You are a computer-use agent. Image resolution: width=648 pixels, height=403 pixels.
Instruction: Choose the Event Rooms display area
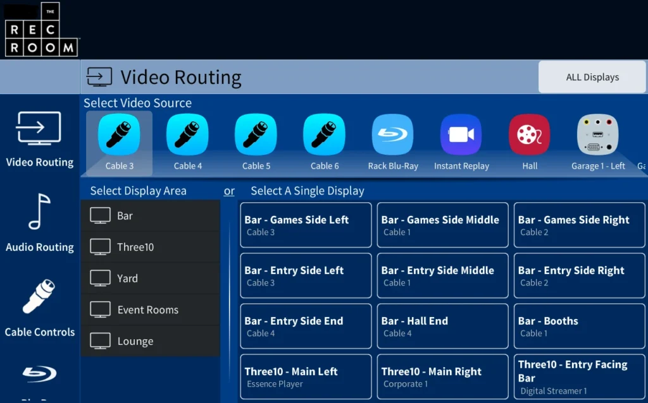click(x=150, y=310)
